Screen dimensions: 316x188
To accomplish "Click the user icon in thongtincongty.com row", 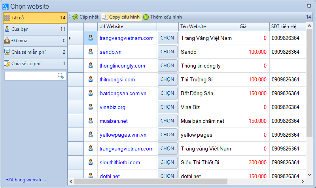I will 91,66.
